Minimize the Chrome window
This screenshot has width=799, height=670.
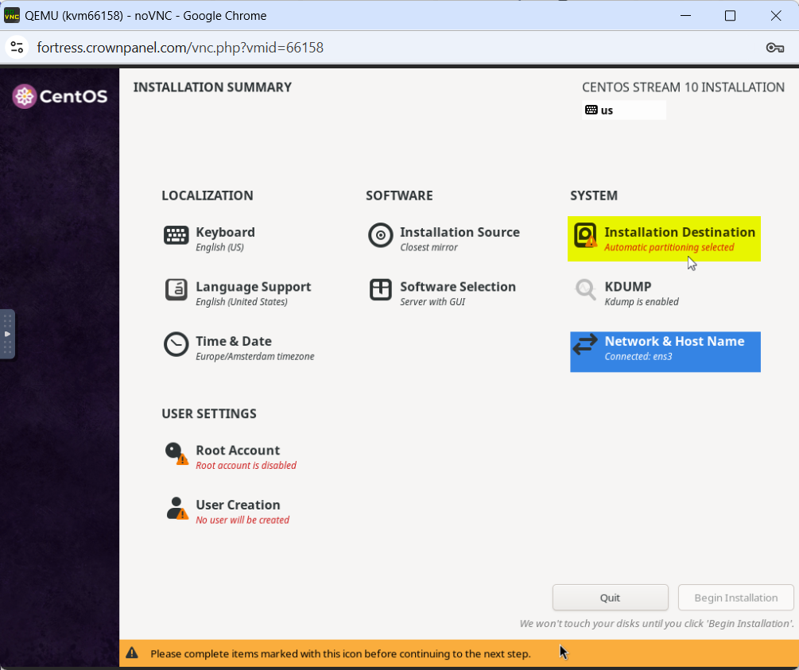(685, 16)
